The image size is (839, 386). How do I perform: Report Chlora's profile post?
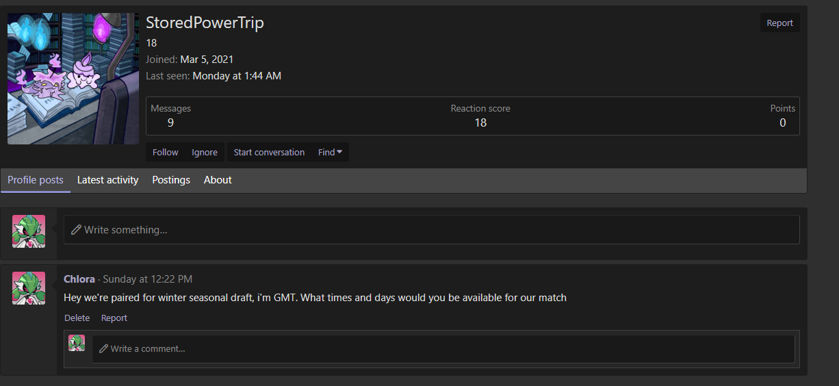pos(114,318)
